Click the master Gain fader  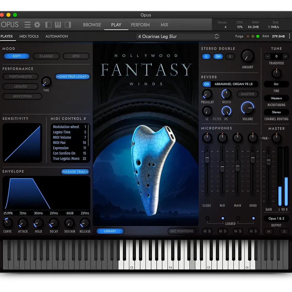click(269, 160)
